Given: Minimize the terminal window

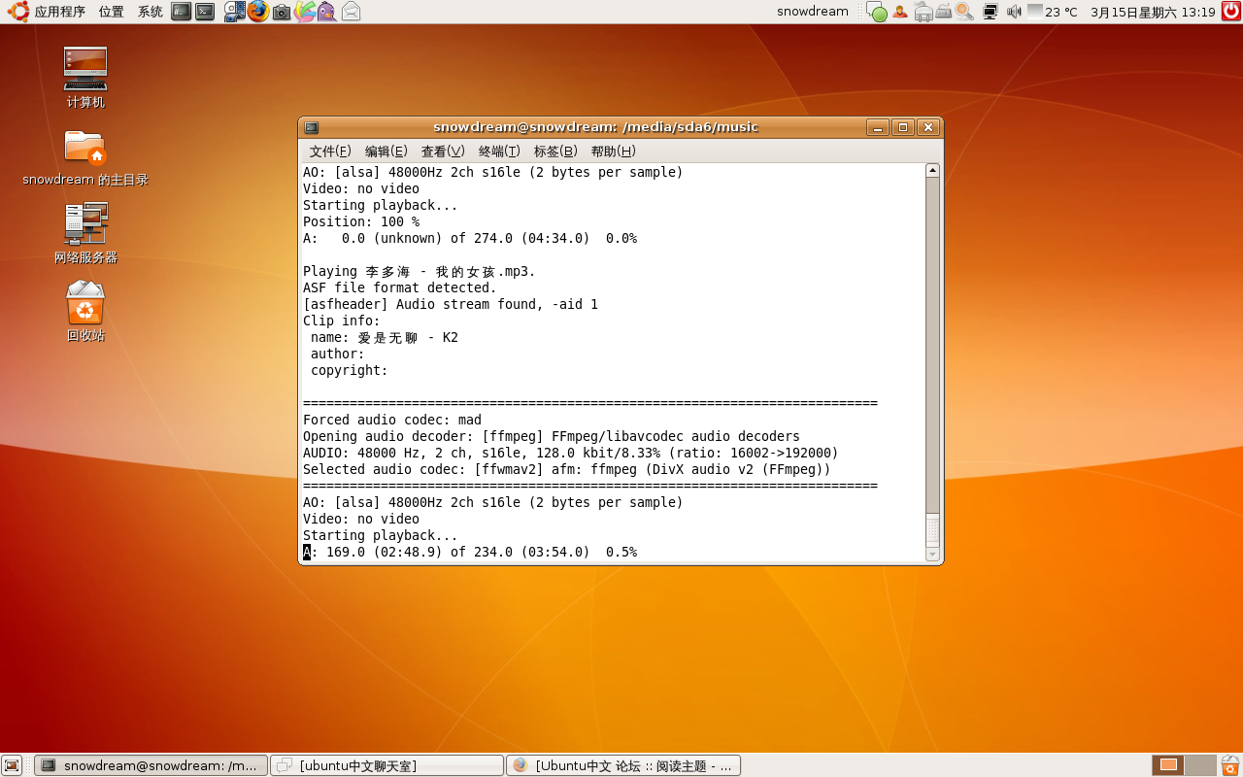Looking at the screenshot, I should point(878,127).
